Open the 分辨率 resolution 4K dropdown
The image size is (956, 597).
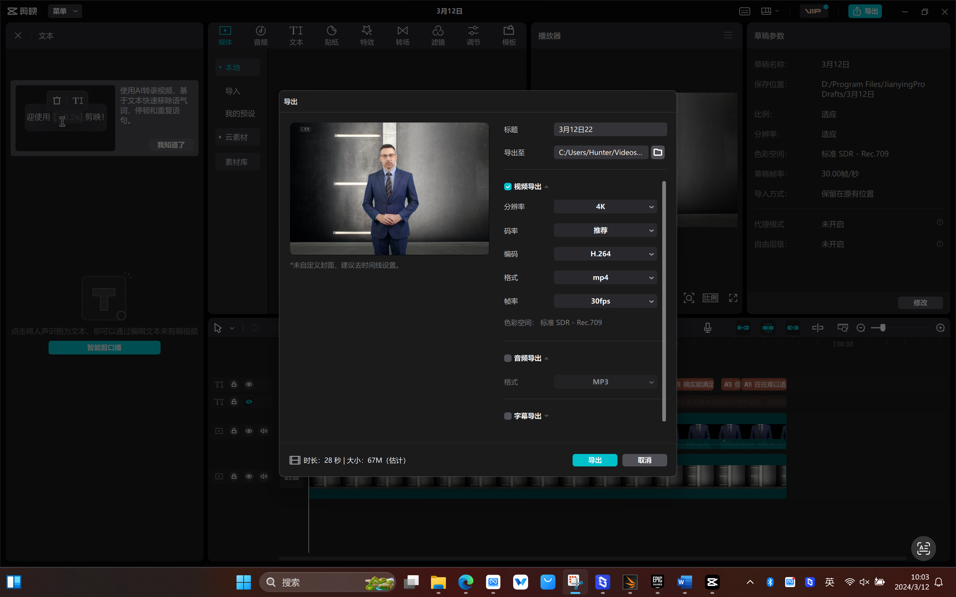605,206
